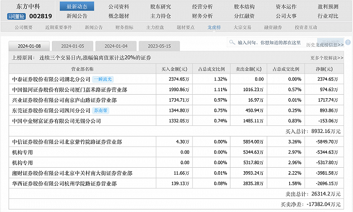
Task: Select the 最新动态 navigation tab
Action: click(77, 7)
